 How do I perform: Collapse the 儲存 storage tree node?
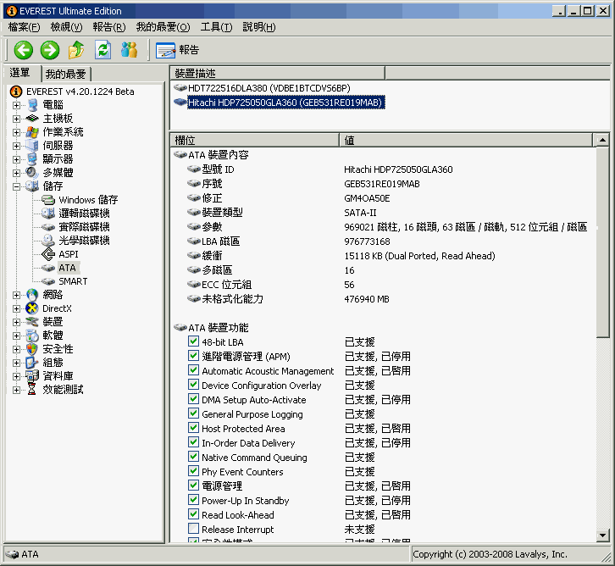[16, 186]
